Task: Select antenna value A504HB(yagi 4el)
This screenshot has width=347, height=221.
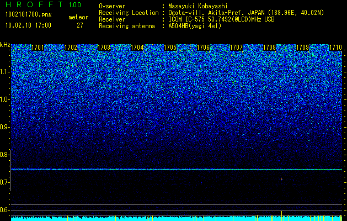Action: pos(195,26)
